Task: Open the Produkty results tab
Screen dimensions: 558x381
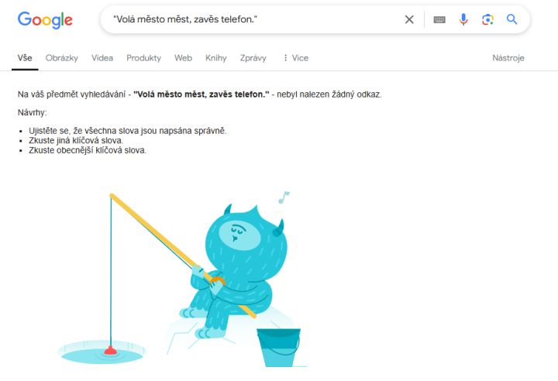Action: (x=144, y=58)
